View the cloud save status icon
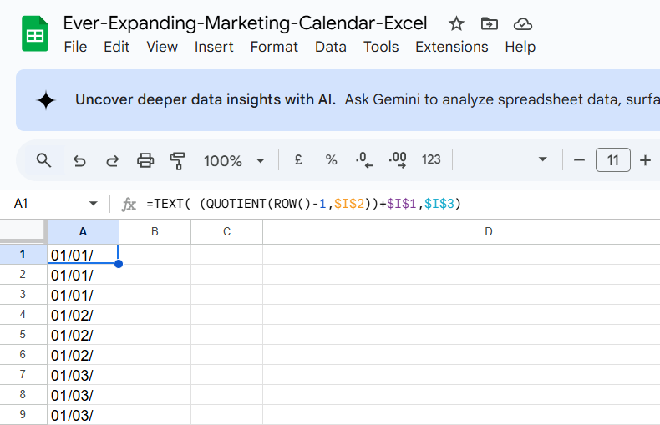 [x=523, y=23]
